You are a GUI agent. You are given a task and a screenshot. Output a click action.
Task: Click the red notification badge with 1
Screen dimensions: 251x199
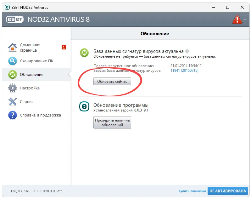[x=64, y=47]
